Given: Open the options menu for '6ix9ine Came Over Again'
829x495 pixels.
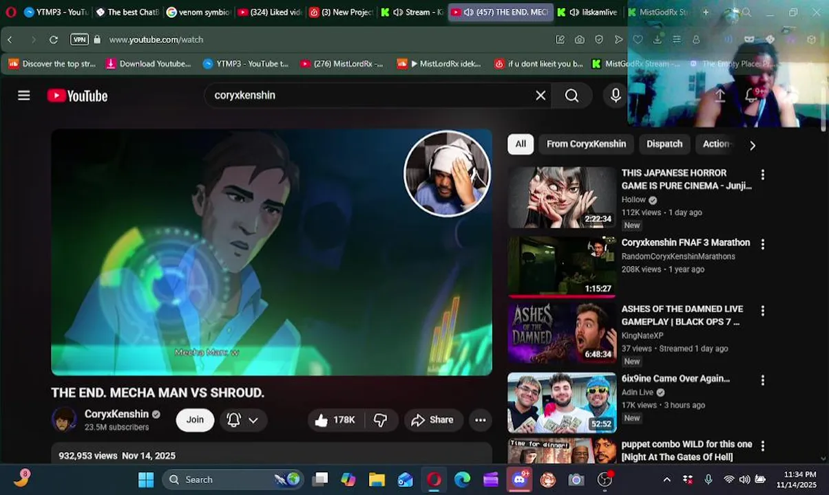Looking at the screenshot, I should coord(762,380).
